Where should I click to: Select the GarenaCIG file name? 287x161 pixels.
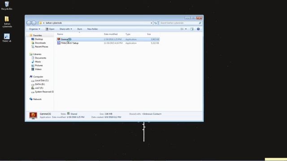pos(66,39)
